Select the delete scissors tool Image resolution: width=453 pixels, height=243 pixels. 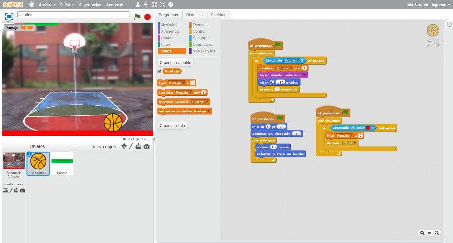(x=146, y=5)
